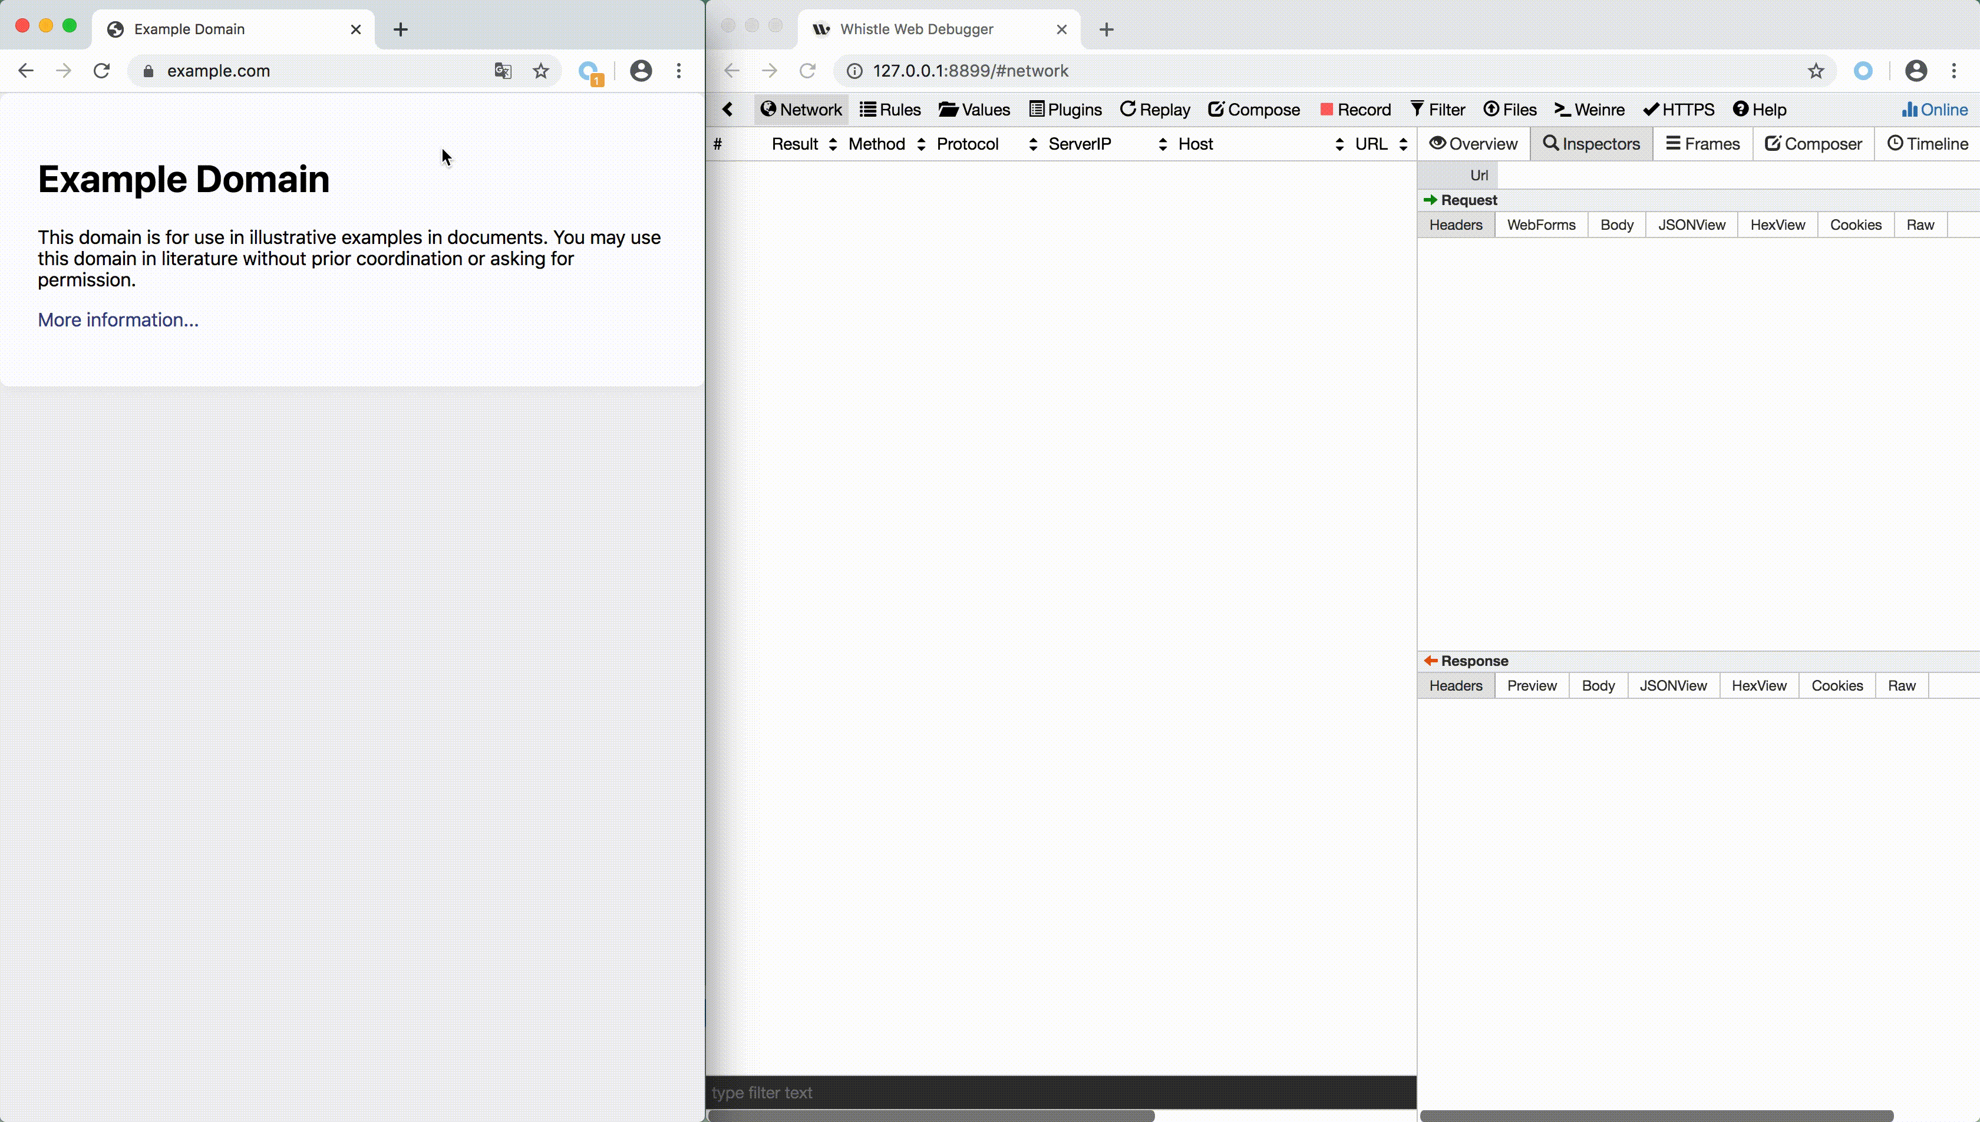This screenshot has width=1980, height=1122.
Task: Open the Files section
Action: click(1510, 110)
